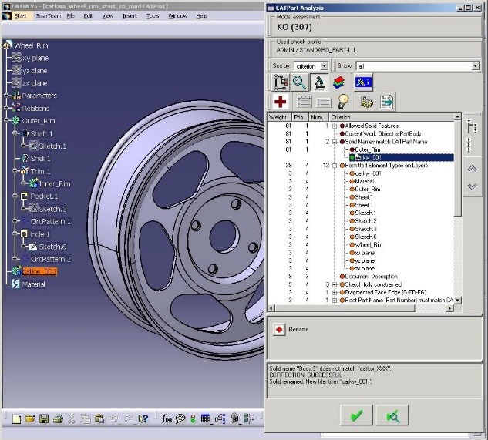Click the tree structure icon in CATPart Analysis
Screen dimensions: 488x440
coord(281,82)
